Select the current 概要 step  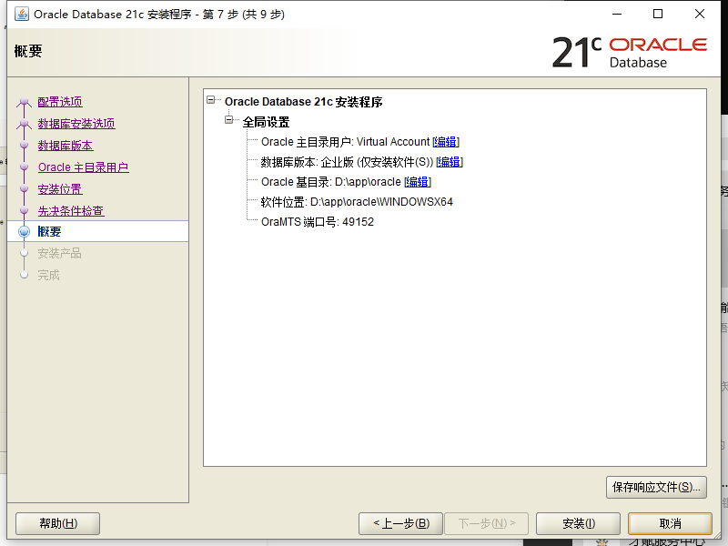pos(49,231)
